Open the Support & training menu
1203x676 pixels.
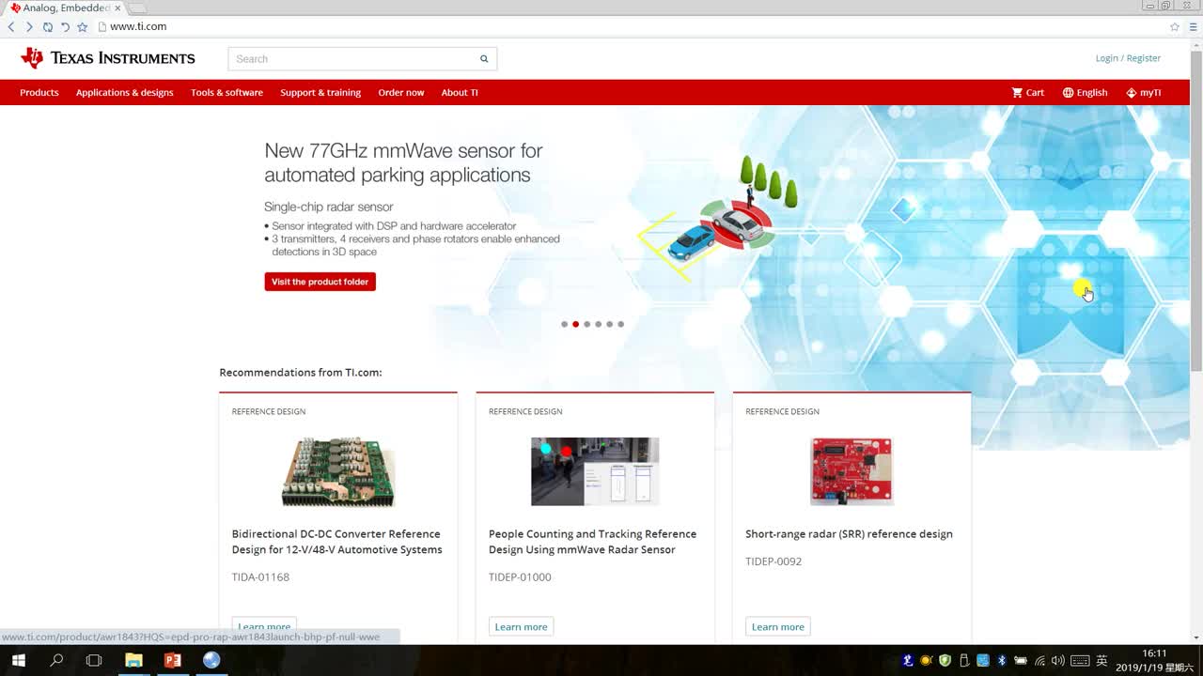[320, 93]
